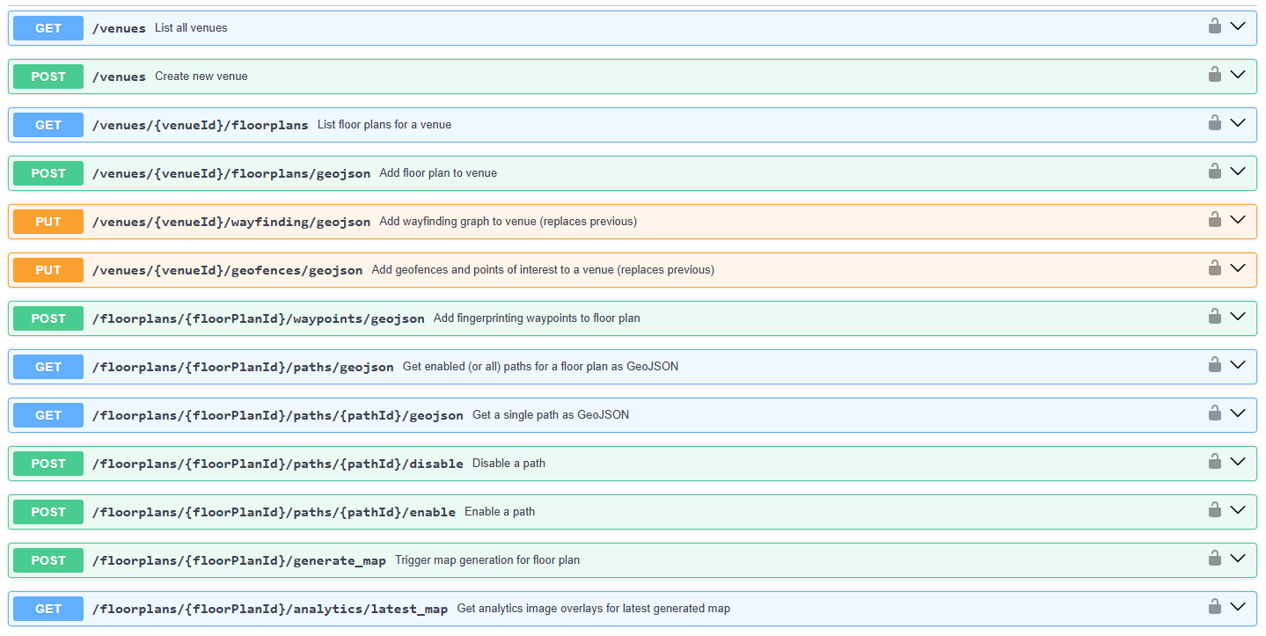1266x636 pixels.
Task: Click 'Get enabled (or all) paths' description
Action: (540, 367)
